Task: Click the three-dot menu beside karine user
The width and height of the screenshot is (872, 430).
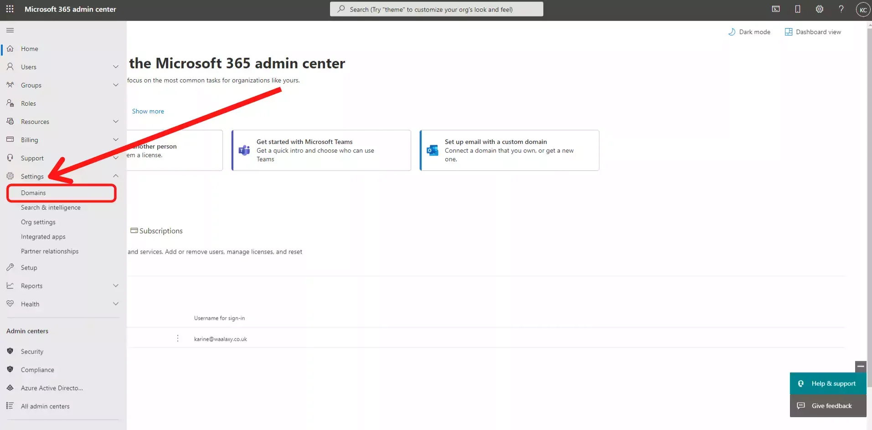Action: pos(178,338)
